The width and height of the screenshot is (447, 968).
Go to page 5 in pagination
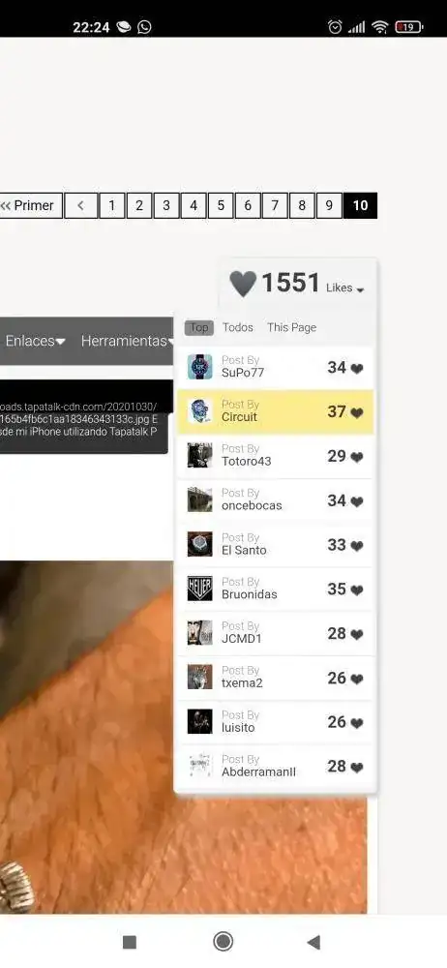pyautogui.click(x=221, y=205)
